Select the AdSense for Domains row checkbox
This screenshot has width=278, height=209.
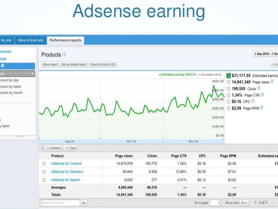[x=44, y=172]
